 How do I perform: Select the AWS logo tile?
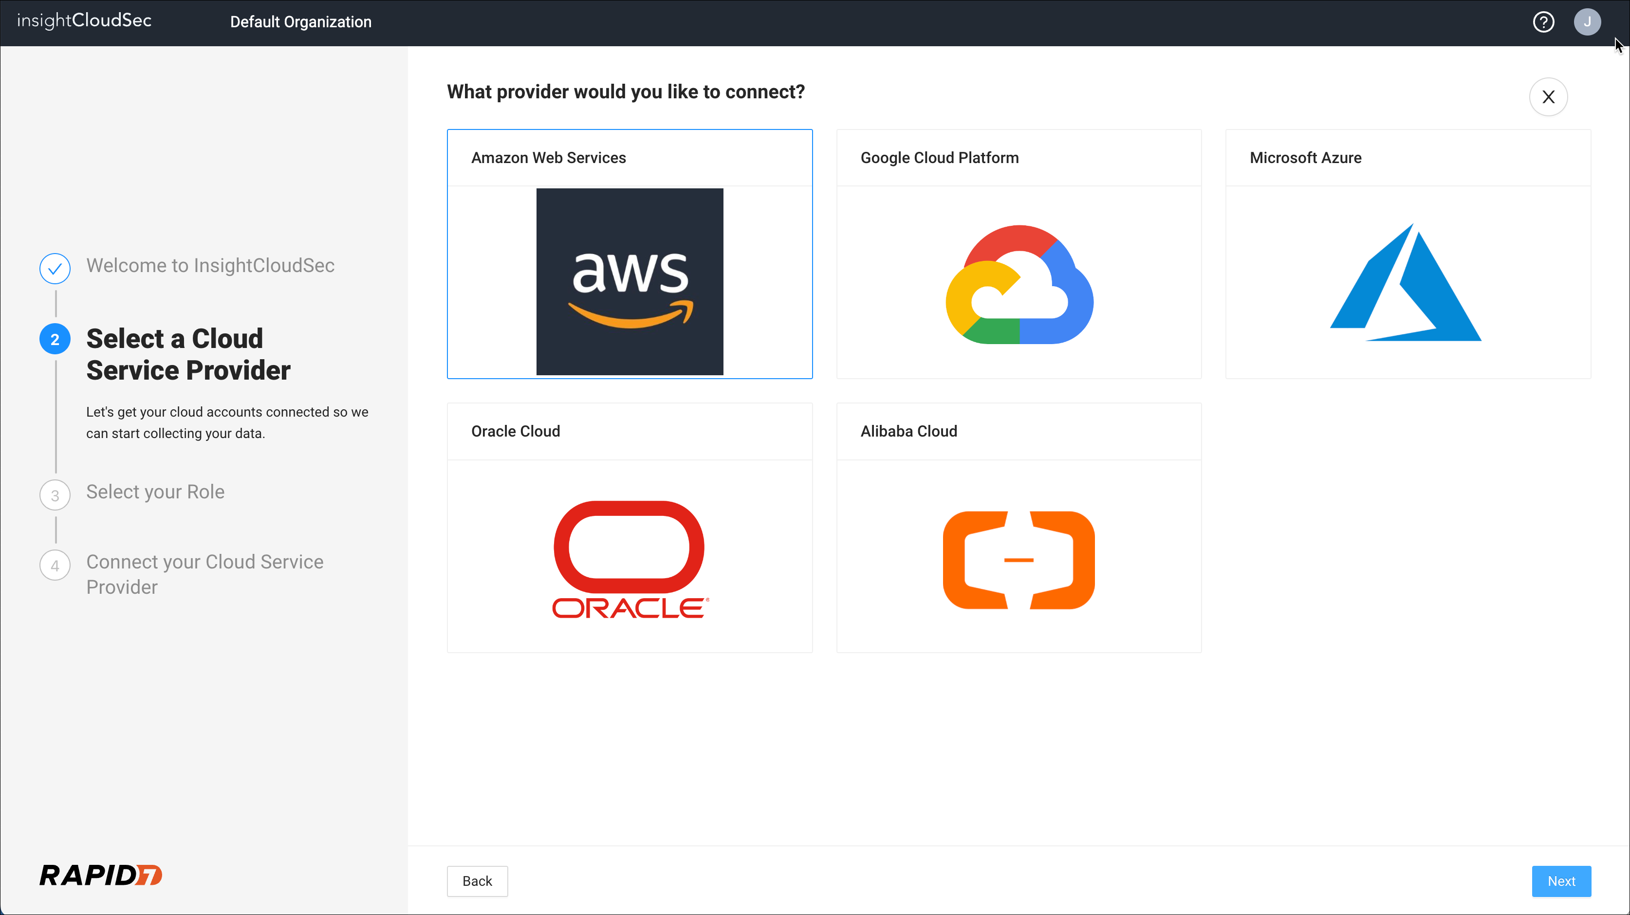tap(630, 282)
